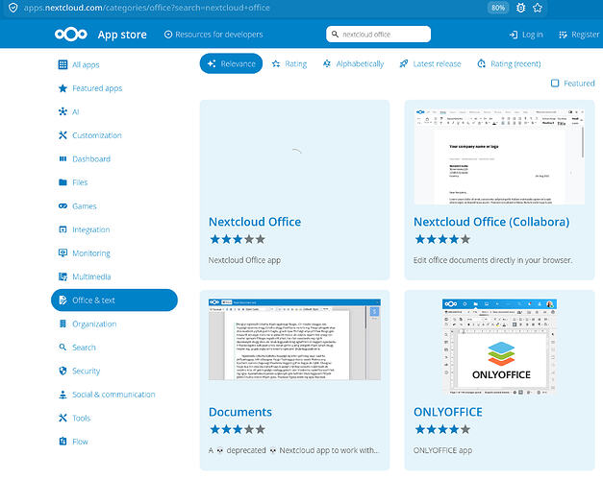Click the Documents star rating
This screenshot has width=603, height=480.
[238, 429]
